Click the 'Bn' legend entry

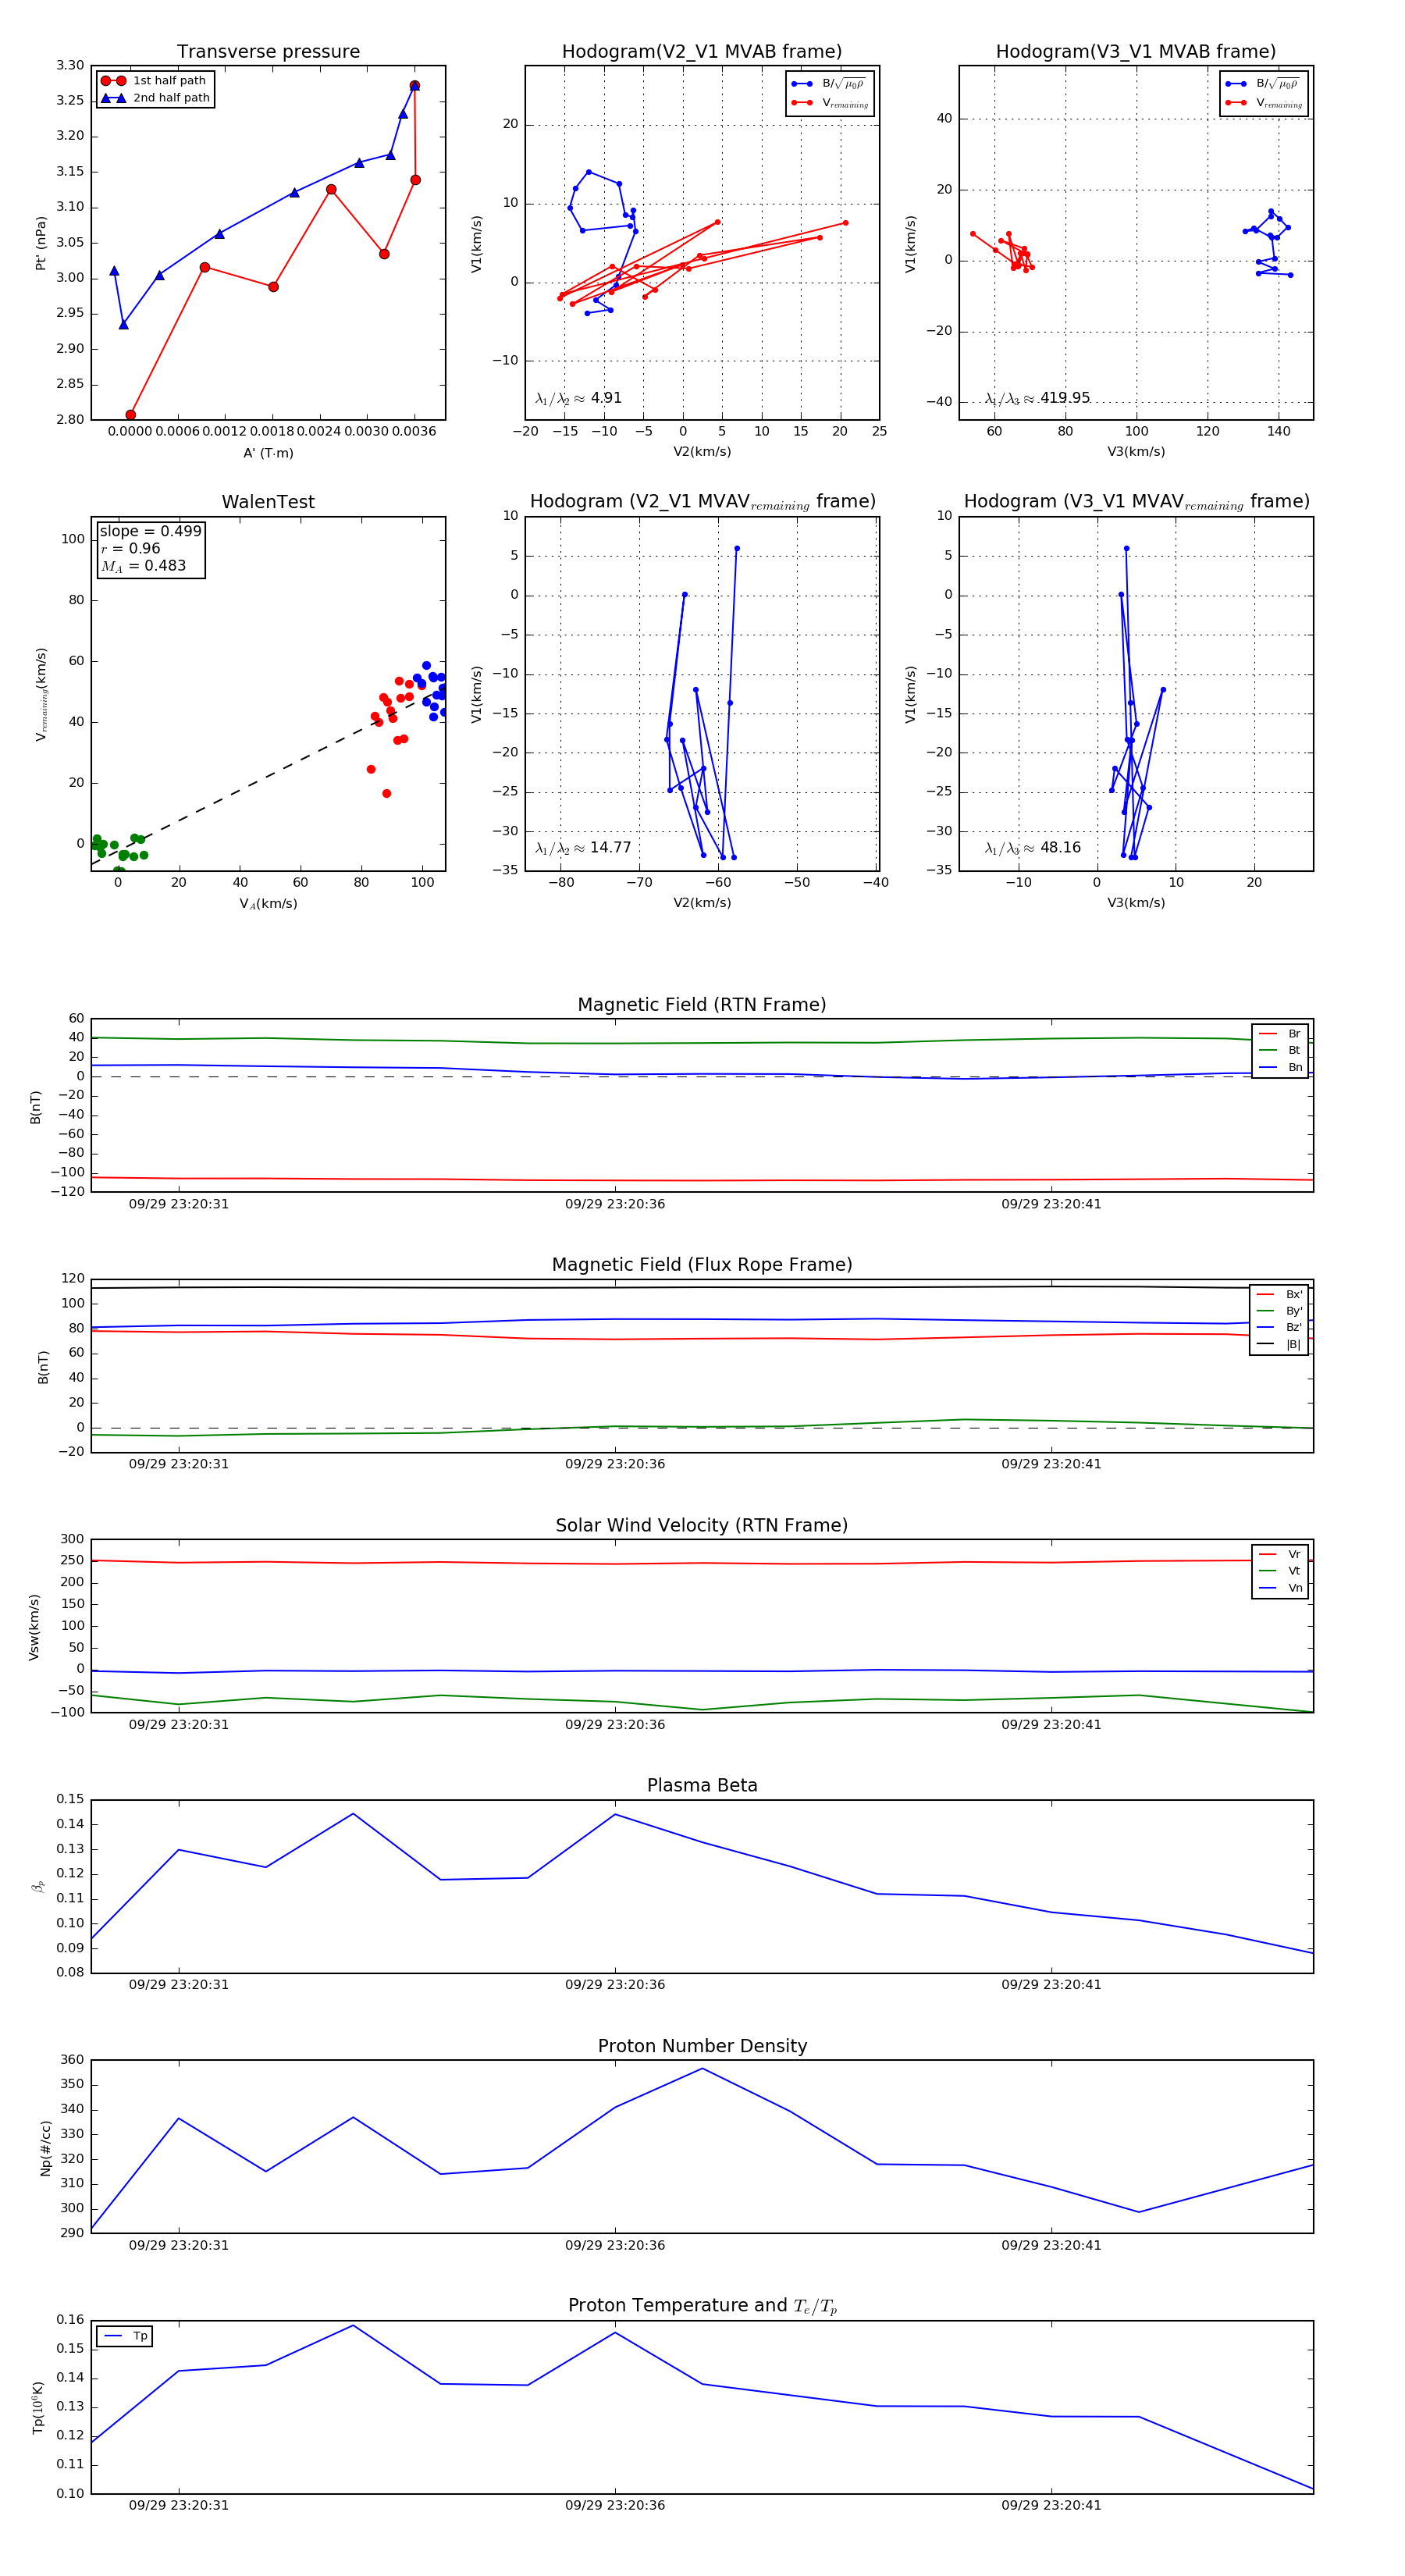click(1280, 1067)
